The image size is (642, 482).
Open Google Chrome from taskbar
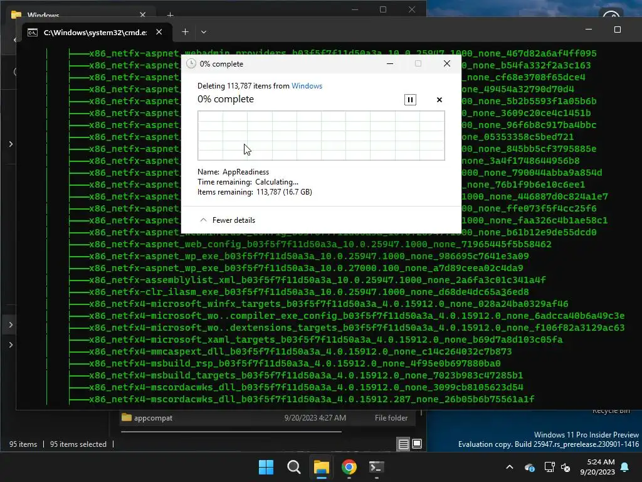[x=349, y=467]
